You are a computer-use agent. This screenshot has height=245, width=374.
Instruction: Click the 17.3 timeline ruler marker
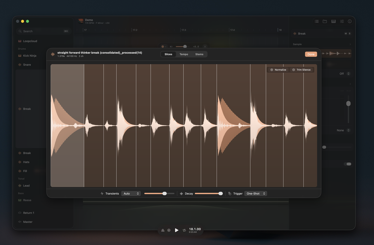(184, 30)
